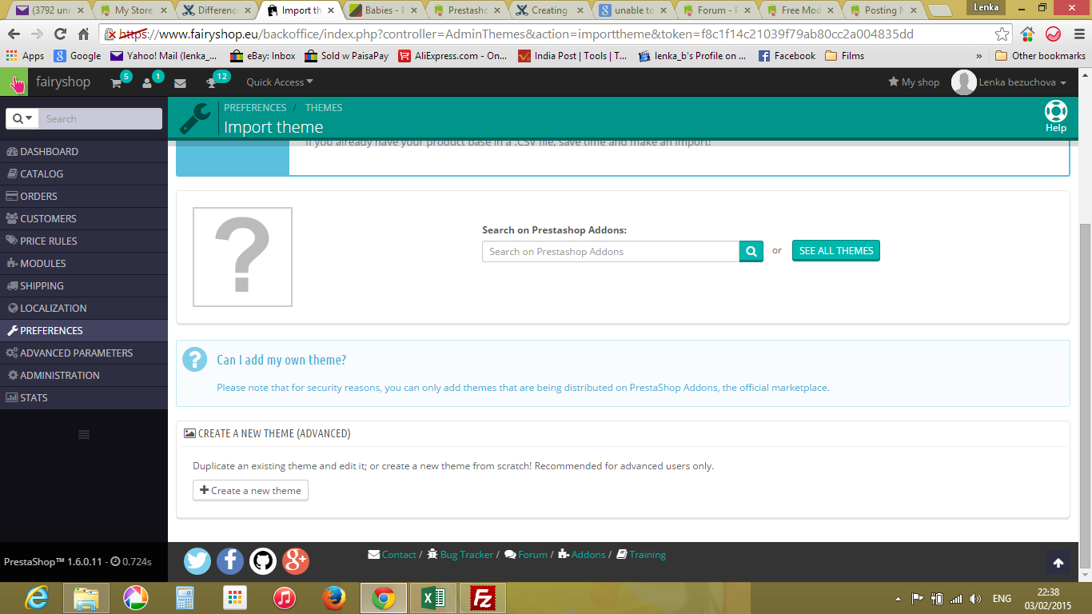Screen dimensions: 1092x614
Task: Click the browser Back arrow
Action: (14, 34)
